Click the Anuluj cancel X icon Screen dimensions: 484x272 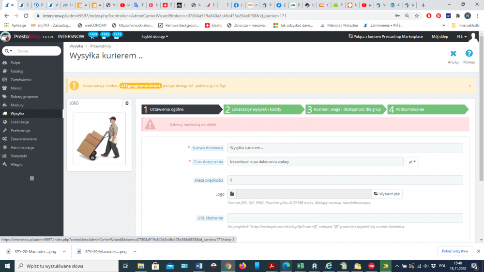click(453, 54)
